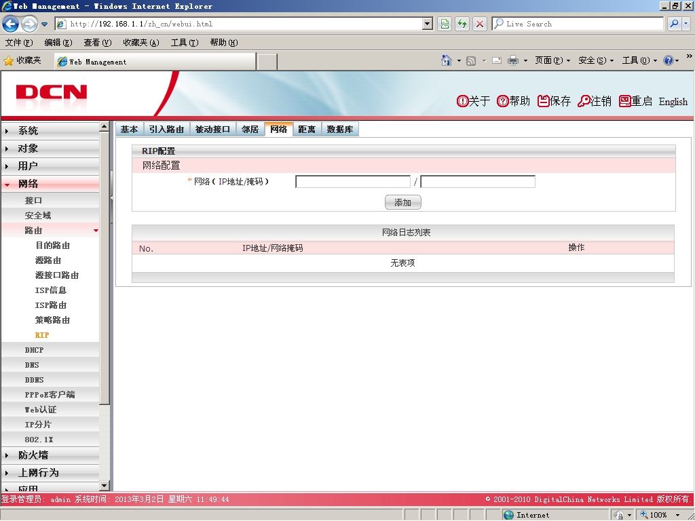The width and height of the screenshot is (695, 521).
Task: Click the Stop loading X icon
Action: point(480,24)
